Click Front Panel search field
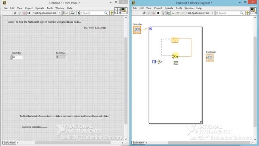Image resolution: width=259 pixels, height=146 pixels. 93,13
